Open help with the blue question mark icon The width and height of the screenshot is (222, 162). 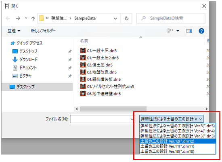[x=201, y=31]
